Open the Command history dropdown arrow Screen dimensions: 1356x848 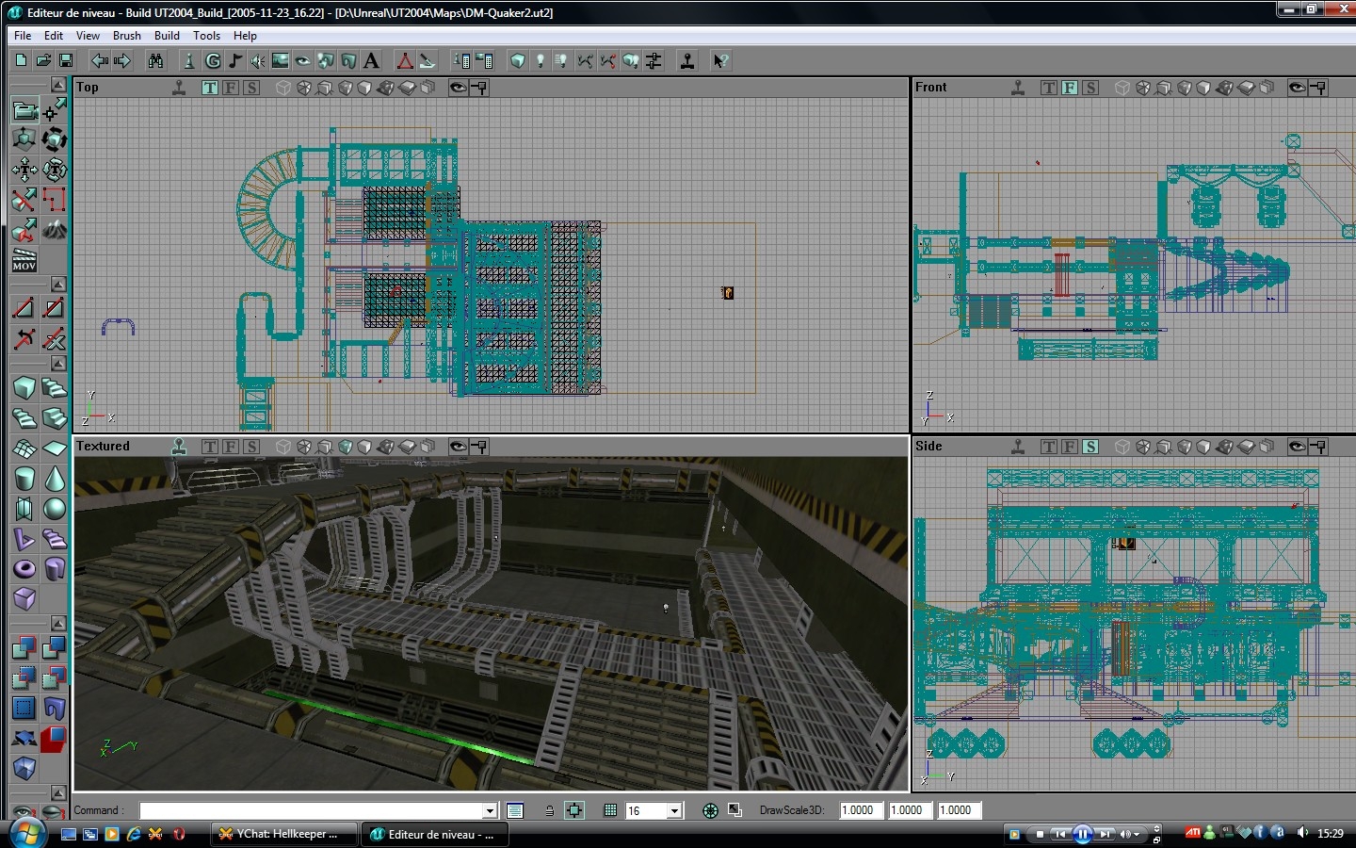click(x=490, y=810)
